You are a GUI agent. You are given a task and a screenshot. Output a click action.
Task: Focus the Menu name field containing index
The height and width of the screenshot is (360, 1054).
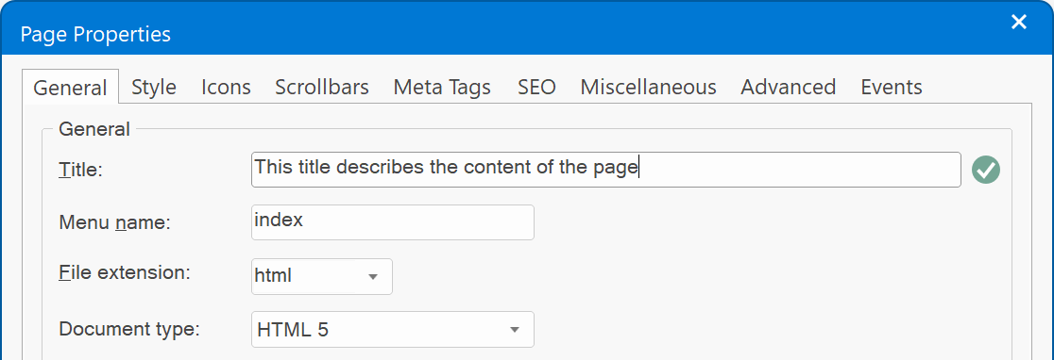pyautogui.click(x=393, y=222)
